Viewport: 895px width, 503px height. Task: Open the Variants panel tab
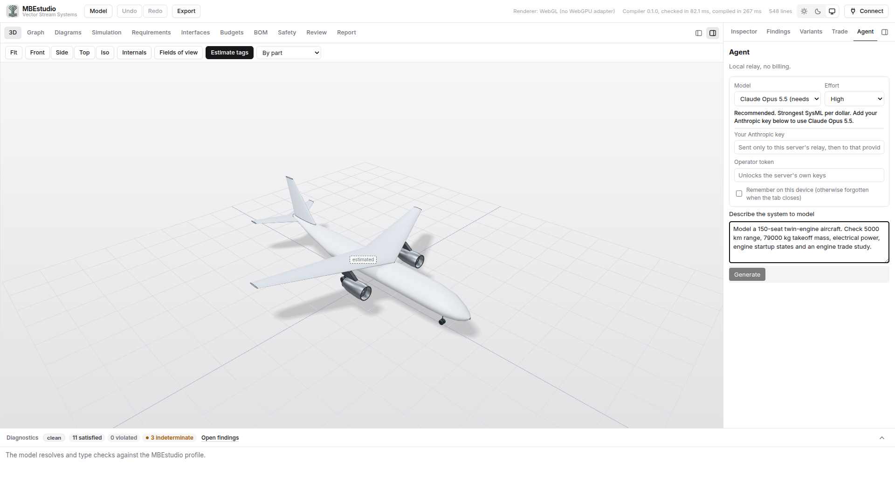[x=811, y=32]
